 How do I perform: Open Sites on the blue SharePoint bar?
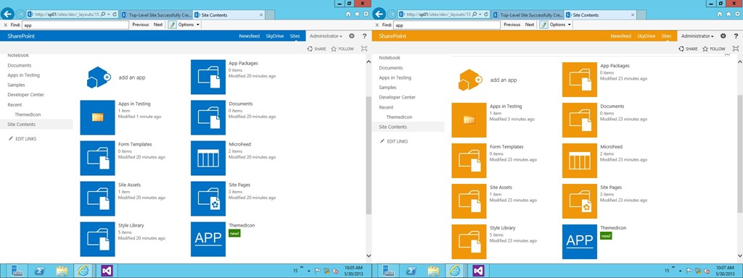pyautogui.click(x=295, y=36)
